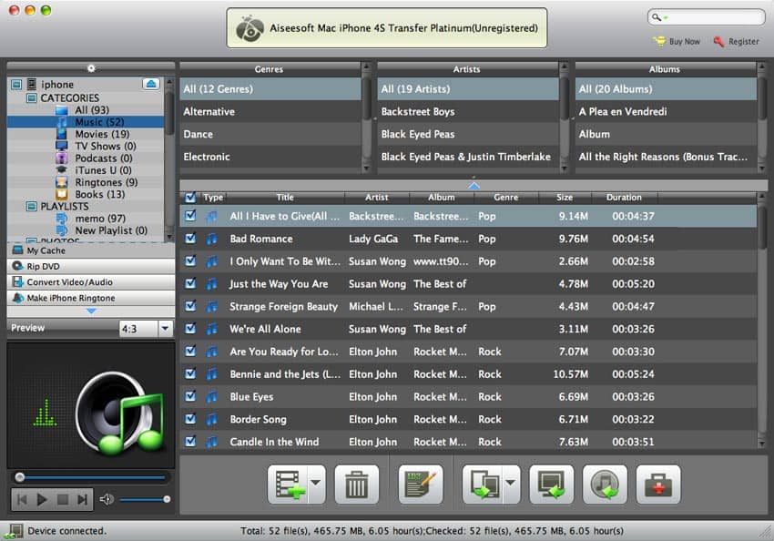
Task: Click the Make iPhone Ringtone bell icon
Action: coord(18,298)
